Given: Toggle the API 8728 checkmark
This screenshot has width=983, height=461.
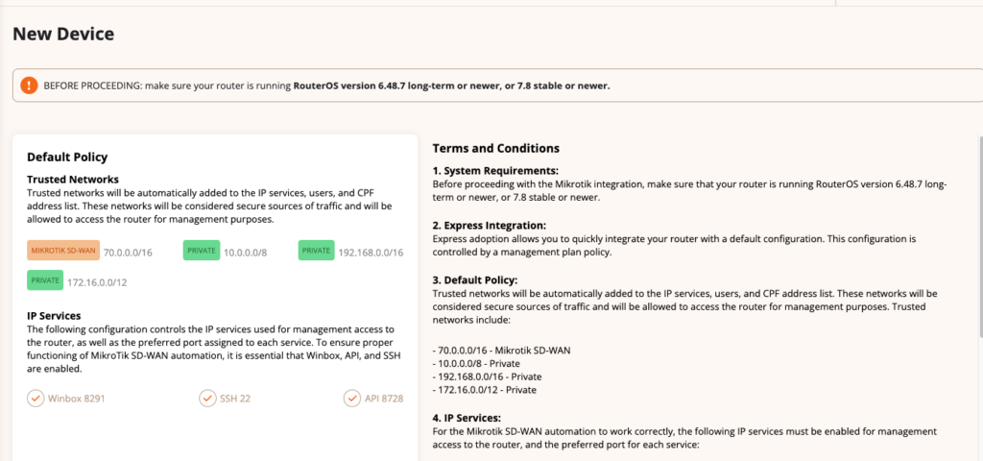Looking at the screenshot, I should [x=352, y=398].
